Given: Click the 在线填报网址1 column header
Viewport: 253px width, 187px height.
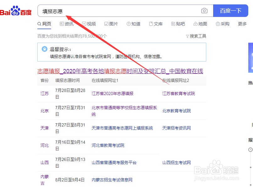Looking at the screenshot, I should pyautogui.click(x=105, y=80).
